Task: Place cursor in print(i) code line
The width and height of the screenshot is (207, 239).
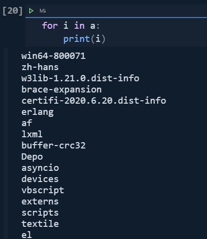Action: click(84, 39)
